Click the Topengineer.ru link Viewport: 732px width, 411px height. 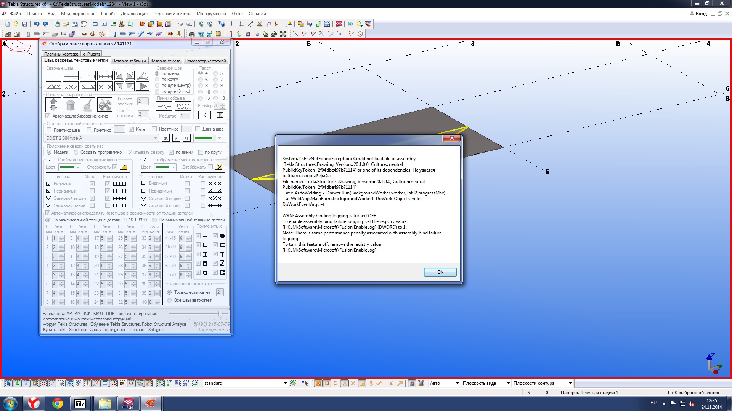point(213,330)
